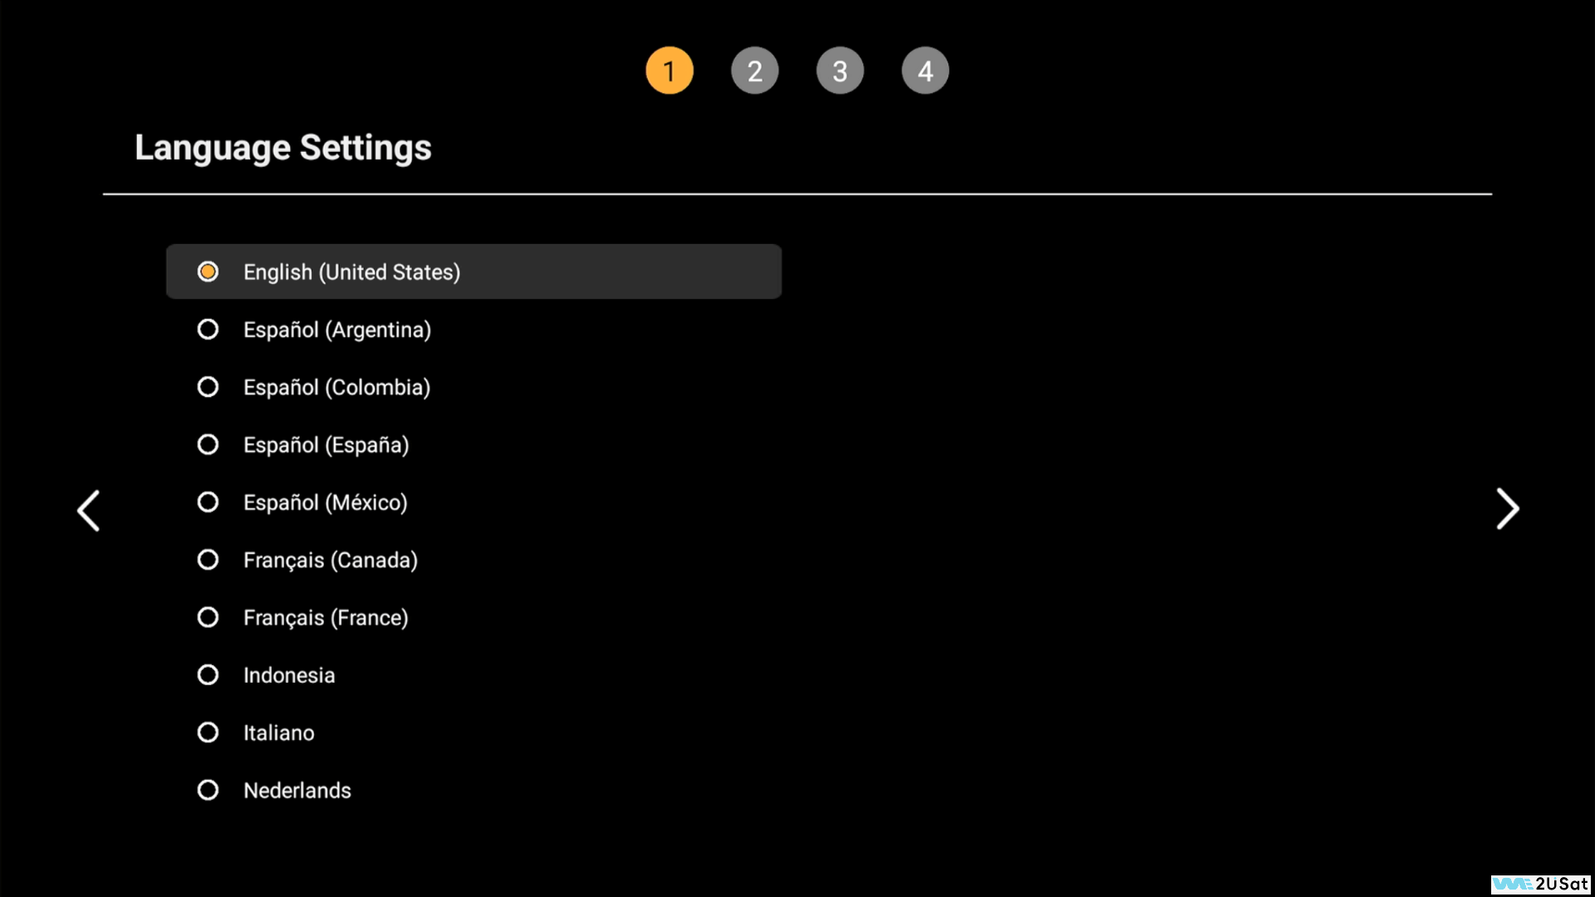Image resolution: width=1595 pixels, height=897 pixels.
Task: Select the English (United States) radio button
Action: [x=208, y=272]
